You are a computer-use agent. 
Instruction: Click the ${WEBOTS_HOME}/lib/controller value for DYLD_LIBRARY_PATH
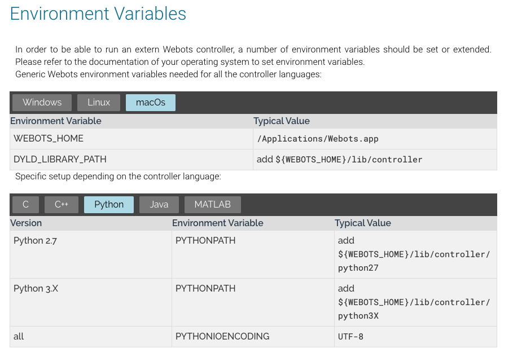[349, 160]
